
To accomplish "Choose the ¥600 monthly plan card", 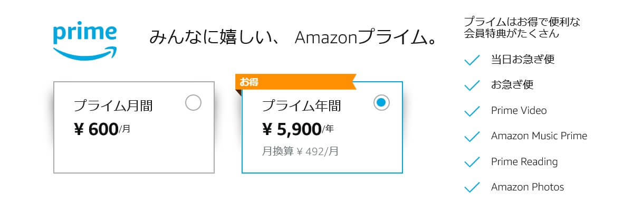I will coord(134,128).
